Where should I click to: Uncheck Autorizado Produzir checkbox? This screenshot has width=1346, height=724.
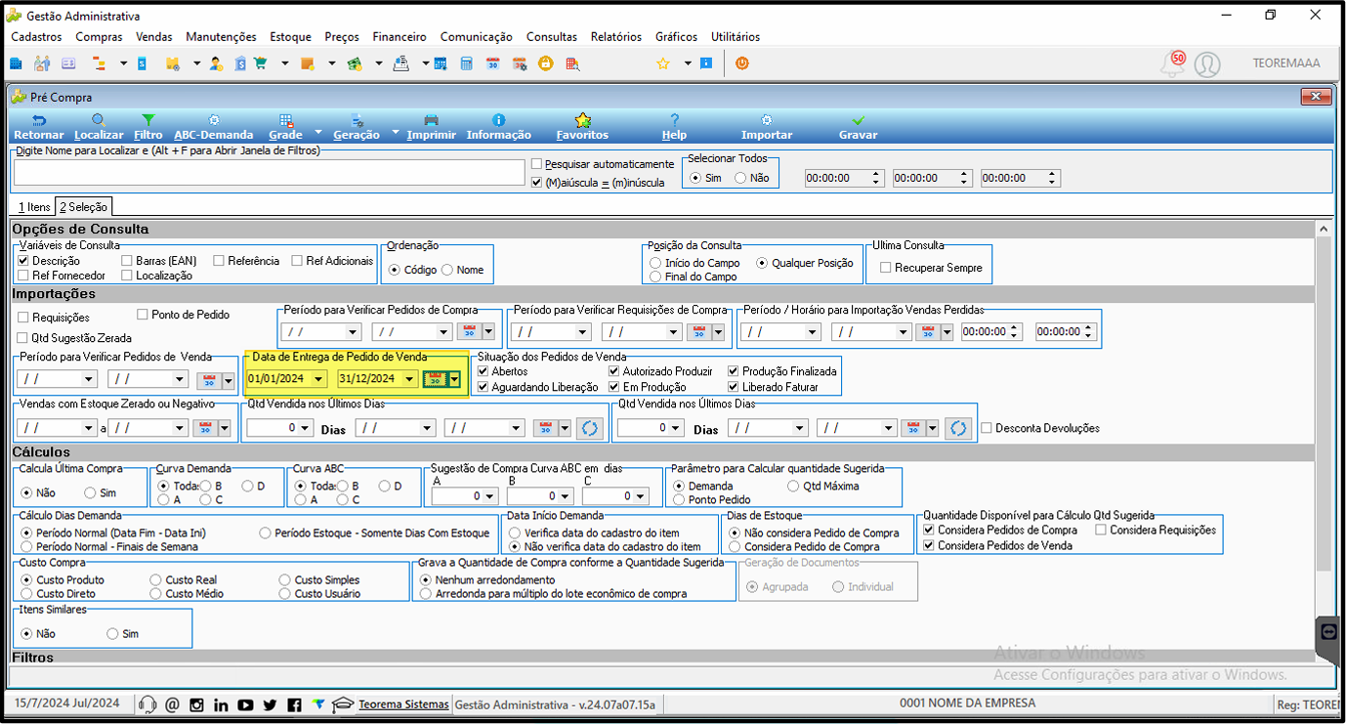[x=613, y=371]
